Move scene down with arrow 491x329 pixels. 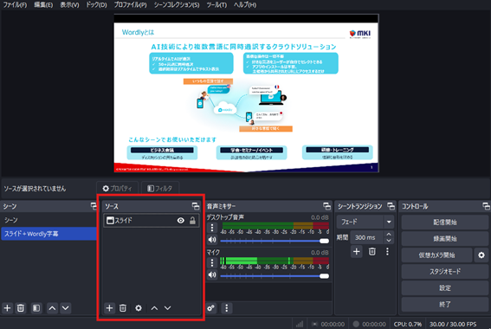(66, 308)
